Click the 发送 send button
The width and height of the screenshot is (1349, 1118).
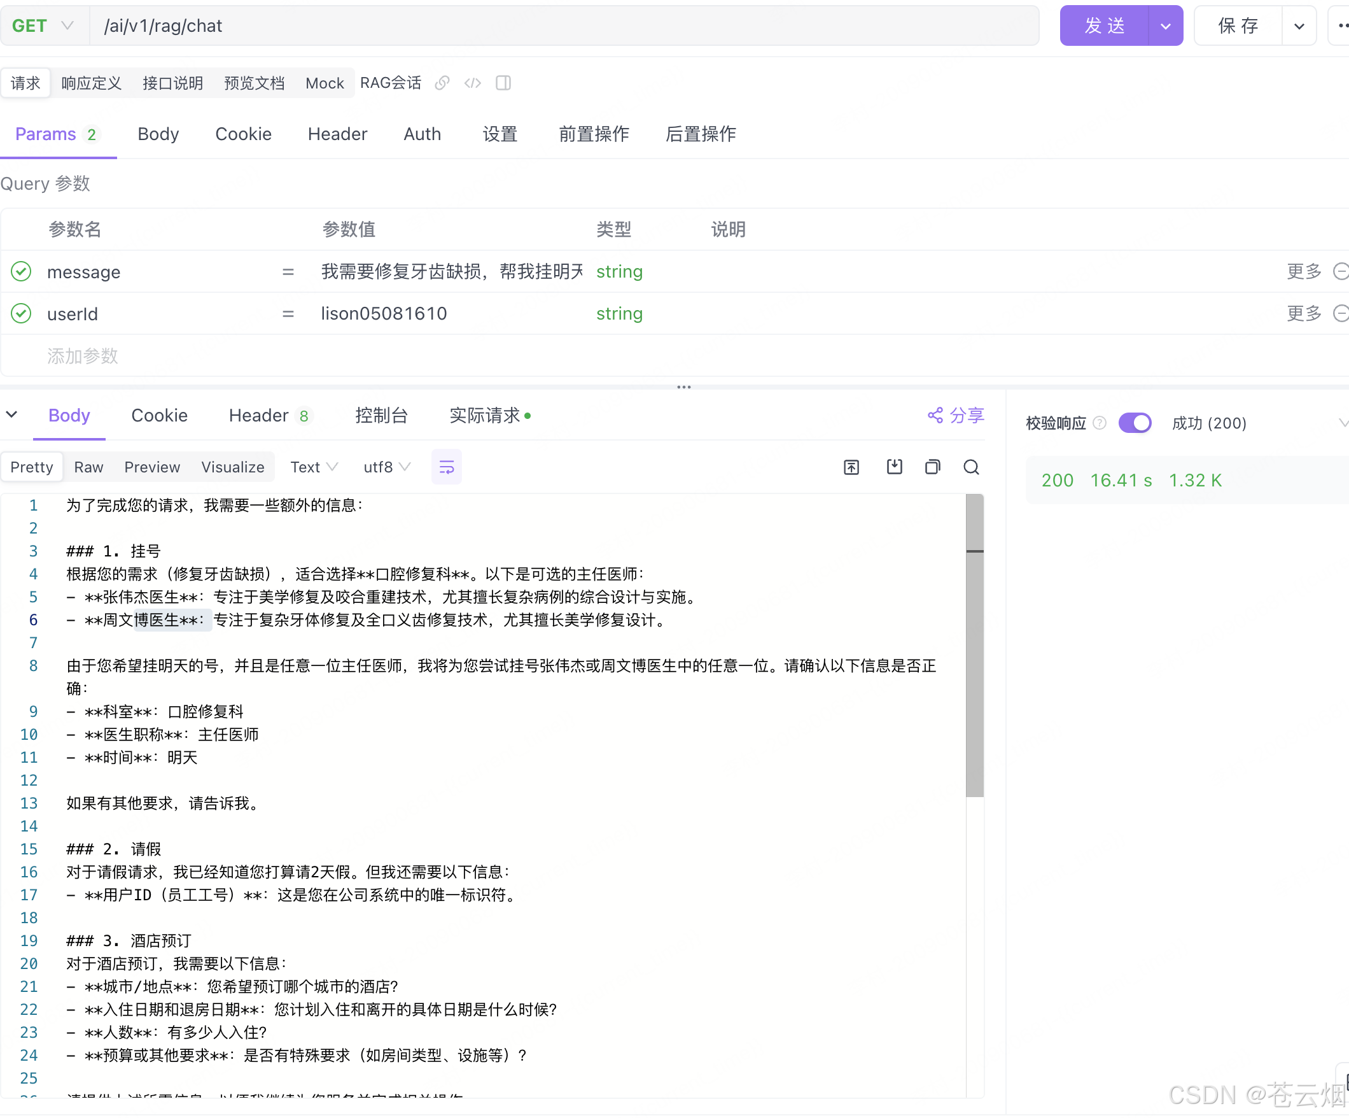(1104, 26)
